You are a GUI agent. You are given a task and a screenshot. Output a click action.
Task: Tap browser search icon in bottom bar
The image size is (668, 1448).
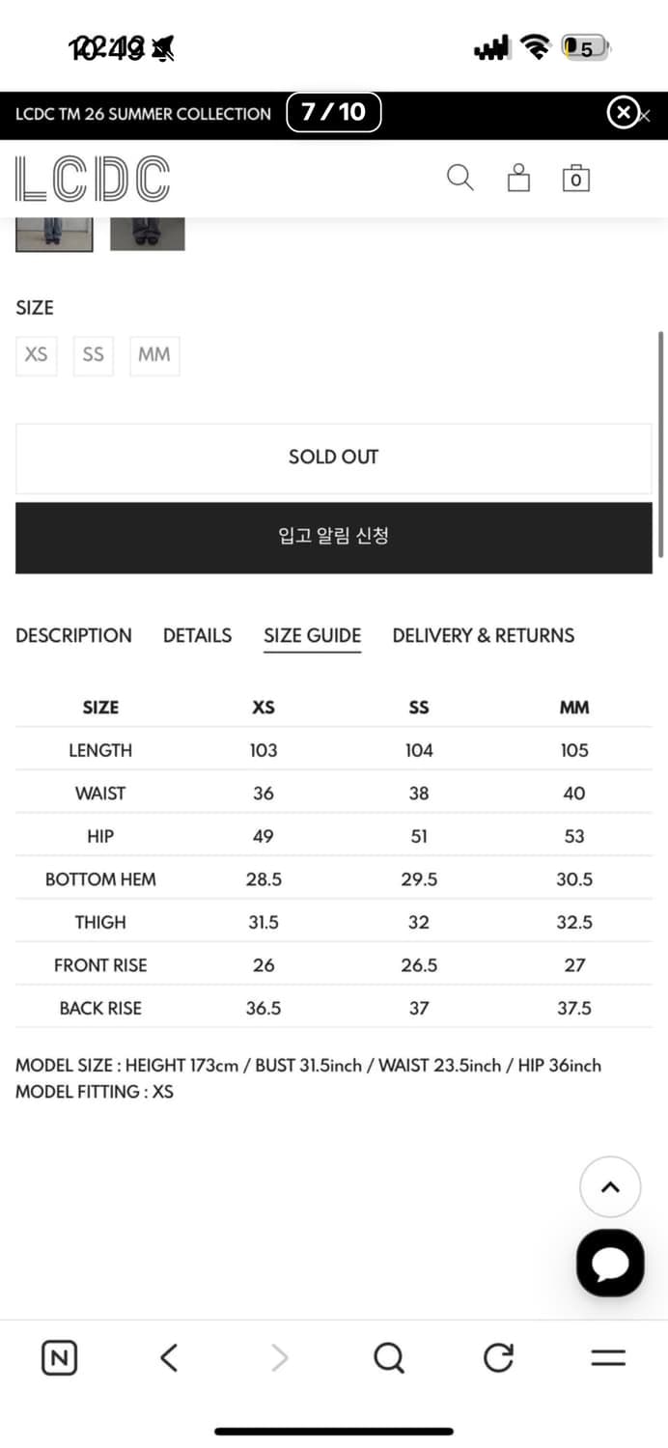click(x=388, y=1358)
